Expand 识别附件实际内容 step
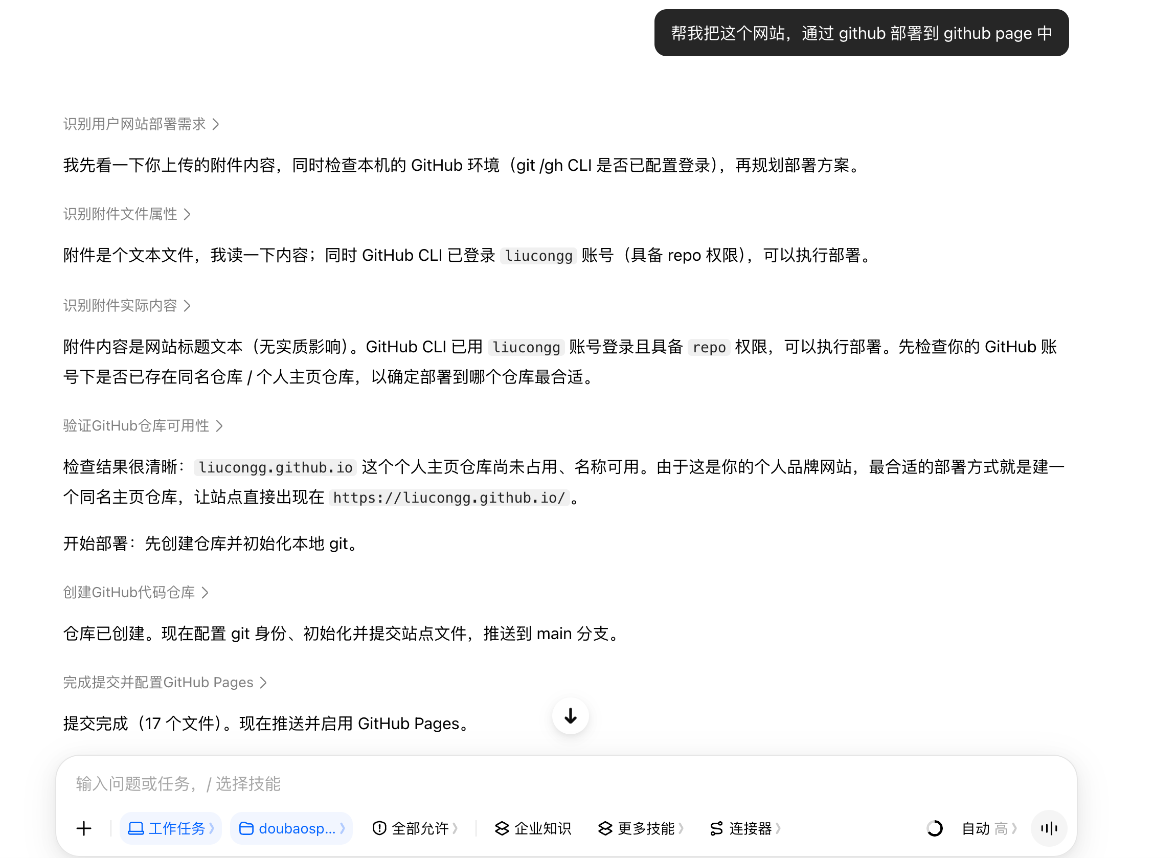Viewport: 1176px width, 858px height. pyautogui.click(x=127, y=305)
